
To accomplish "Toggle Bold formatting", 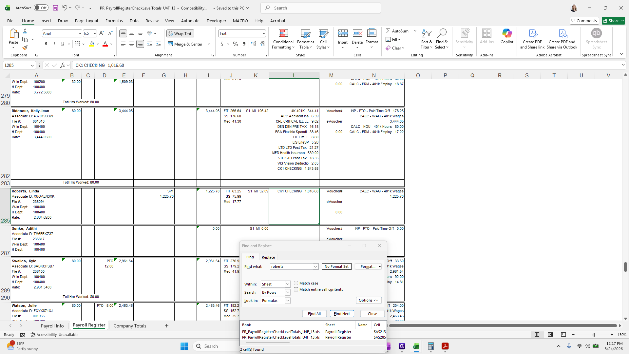I will point(46,44).
